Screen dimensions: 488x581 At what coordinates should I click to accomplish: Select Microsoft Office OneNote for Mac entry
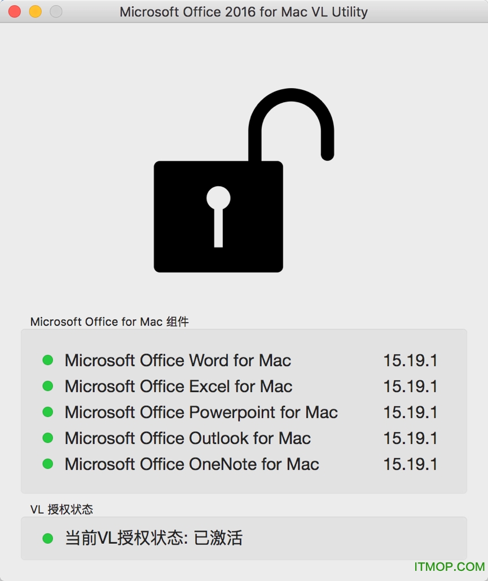(192, 464)
